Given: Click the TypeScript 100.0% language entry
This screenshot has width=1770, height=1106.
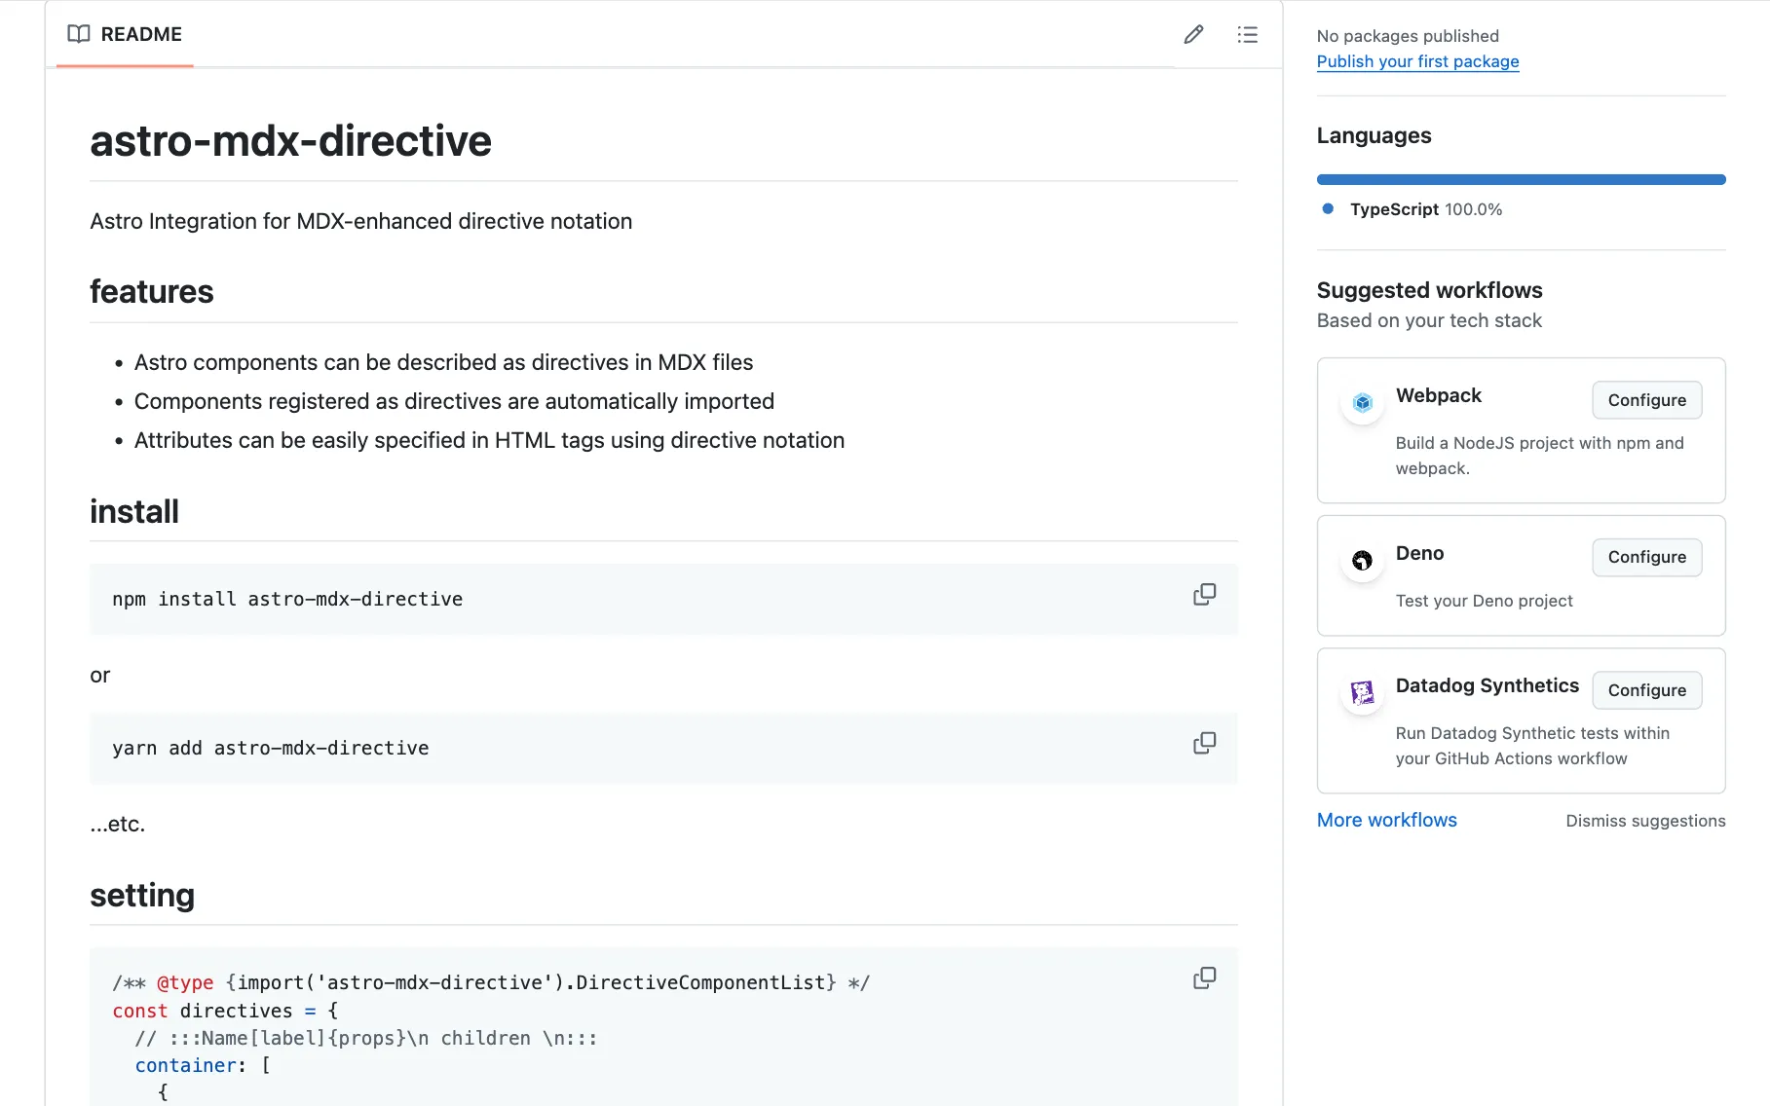Looking at the screenshot, I should point(1425,209).
